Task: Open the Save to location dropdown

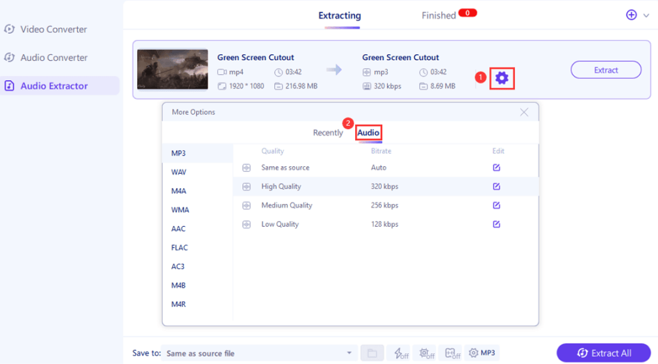Action: click(258, 353)
